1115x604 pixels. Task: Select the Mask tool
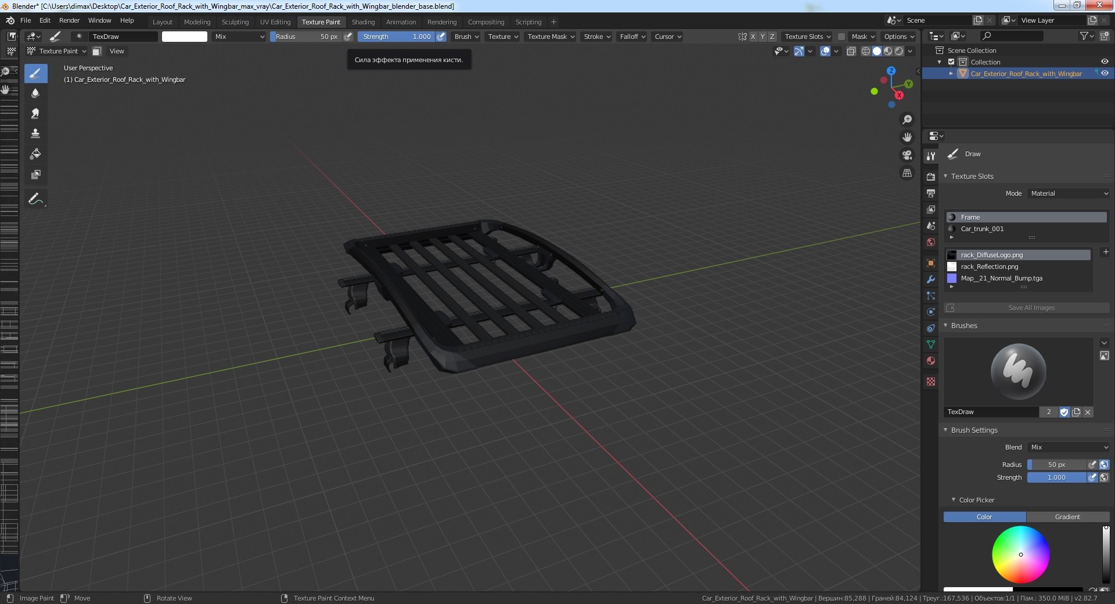tap(35, 174)
